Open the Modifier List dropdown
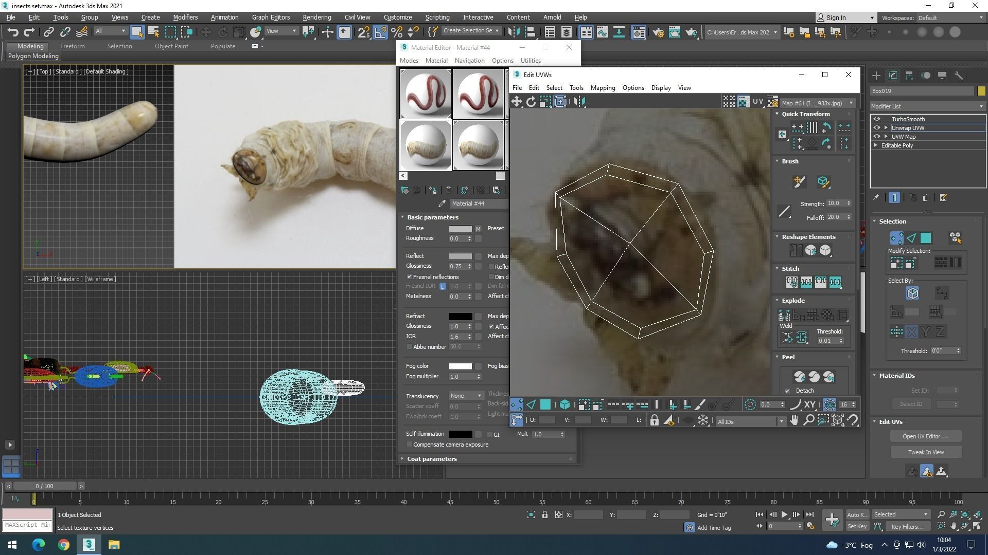 (928, 106)
